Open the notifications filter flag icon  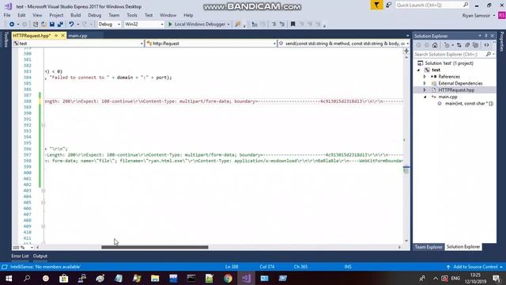[376, 5]
